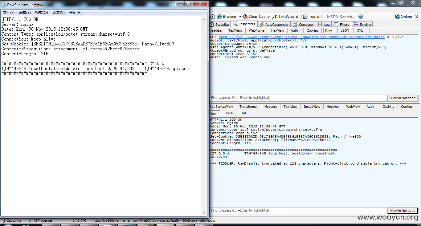This screenshot has height=226, width=421.
Task: Select response Auth inspector tab
Action: tap(370, 107)
